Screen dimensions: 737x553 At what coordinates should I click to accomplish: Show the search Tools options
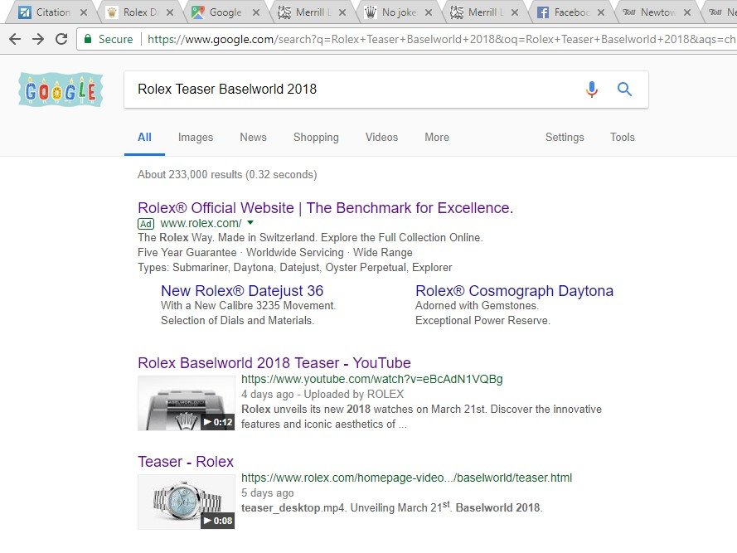[623, 138]
